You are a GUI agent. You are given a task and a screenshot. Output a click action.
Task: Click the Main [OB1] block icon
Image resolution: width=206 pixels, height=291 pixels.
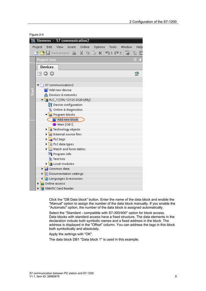pyautogui.click(x=54, y=124)
